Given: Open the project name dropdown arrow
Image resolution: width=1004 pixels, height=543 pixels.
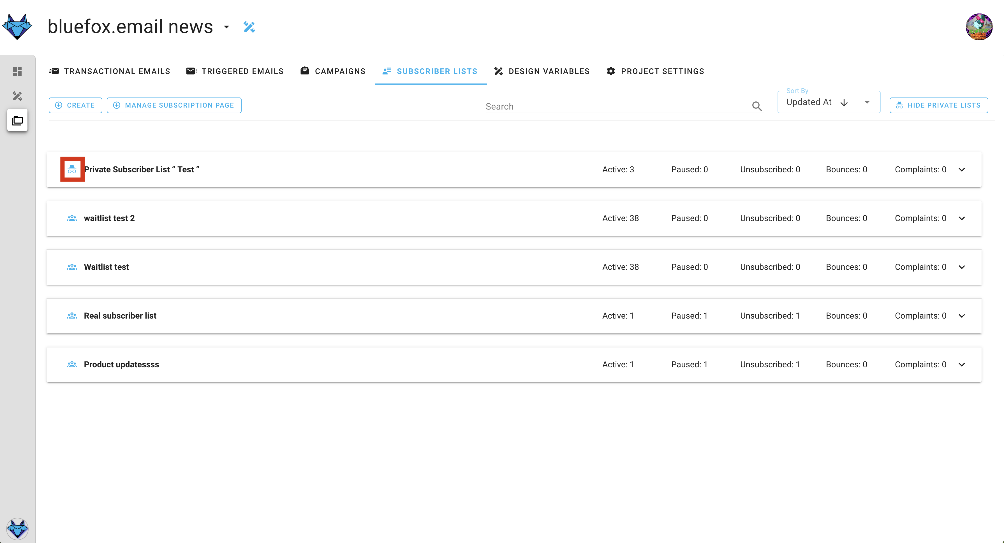Looking at the screenshot, I should click(226, 27).
